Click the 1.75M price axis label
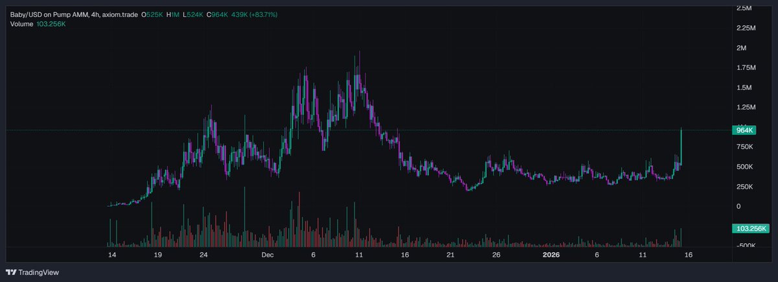The image size is (778, 282). [746, 67]
